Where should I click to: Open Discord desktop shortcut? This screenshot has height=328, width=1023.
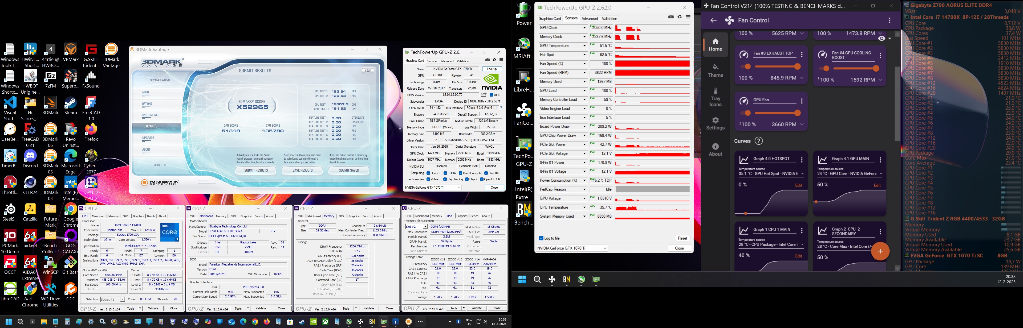click(x=30, y=159)
